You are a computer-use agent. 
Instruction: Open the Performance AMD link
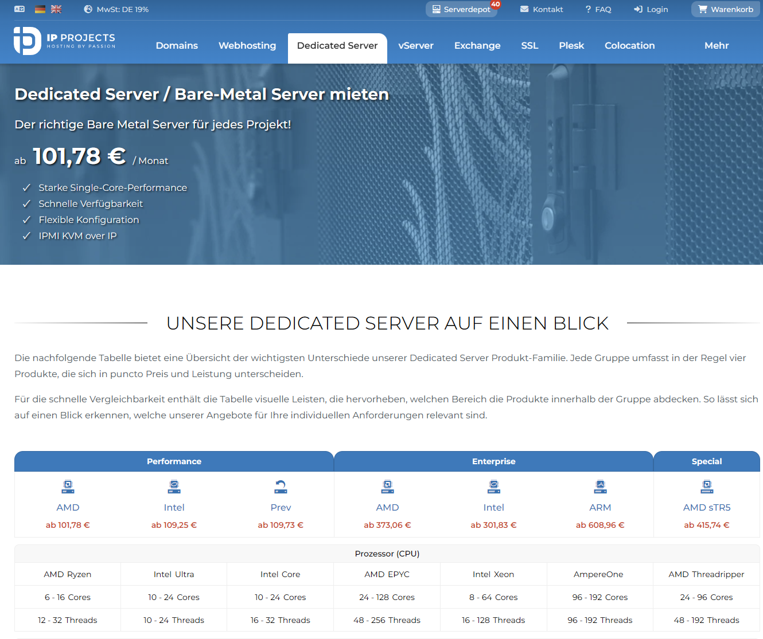68,507
